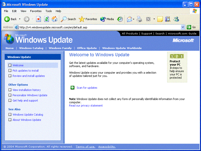201x151 pixels.
Task: Print the page with the printer icon
Action: coord(139,19)
